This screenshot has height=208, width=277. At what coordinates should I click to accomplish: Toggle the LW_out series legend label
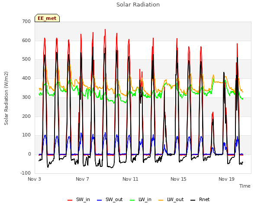point(175,200)
